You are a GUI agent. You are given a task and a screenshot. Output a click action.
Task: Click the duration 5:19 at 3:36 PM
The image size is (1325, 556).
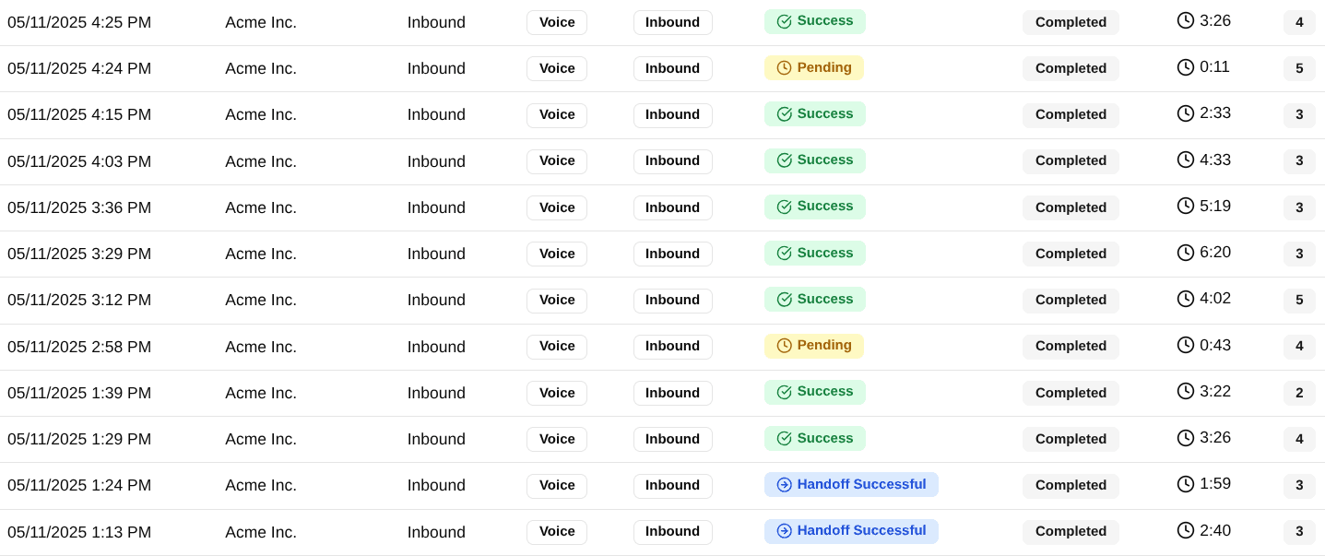coord(1215,206)
